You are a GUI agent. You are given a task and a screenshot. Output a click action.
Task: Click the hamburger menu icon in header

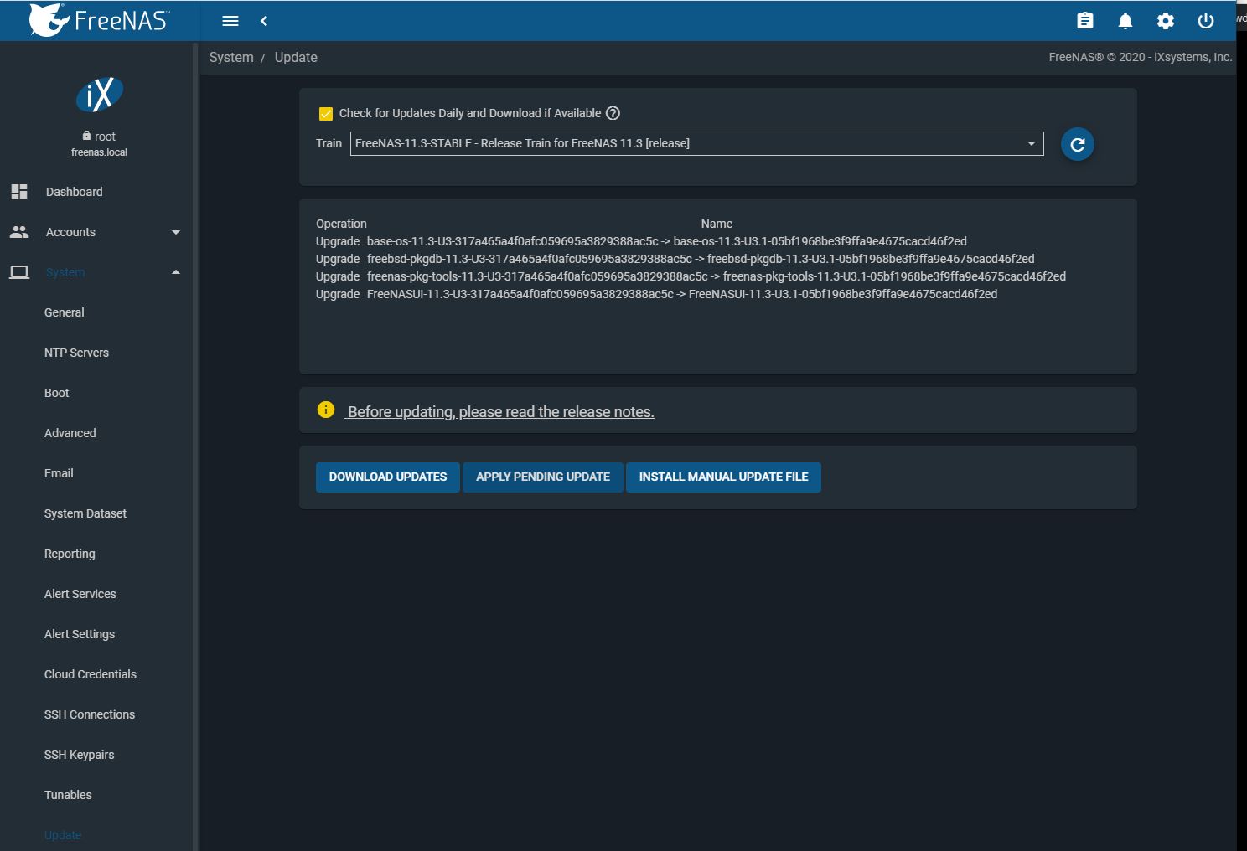230,21
